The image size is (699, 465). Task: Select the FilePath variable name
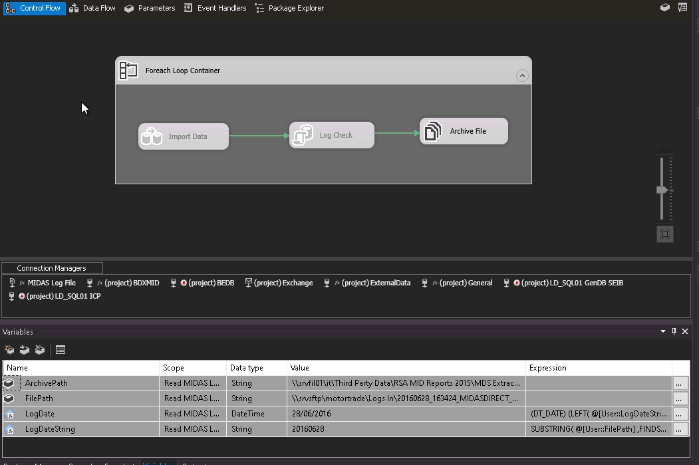tap(39, 398)
